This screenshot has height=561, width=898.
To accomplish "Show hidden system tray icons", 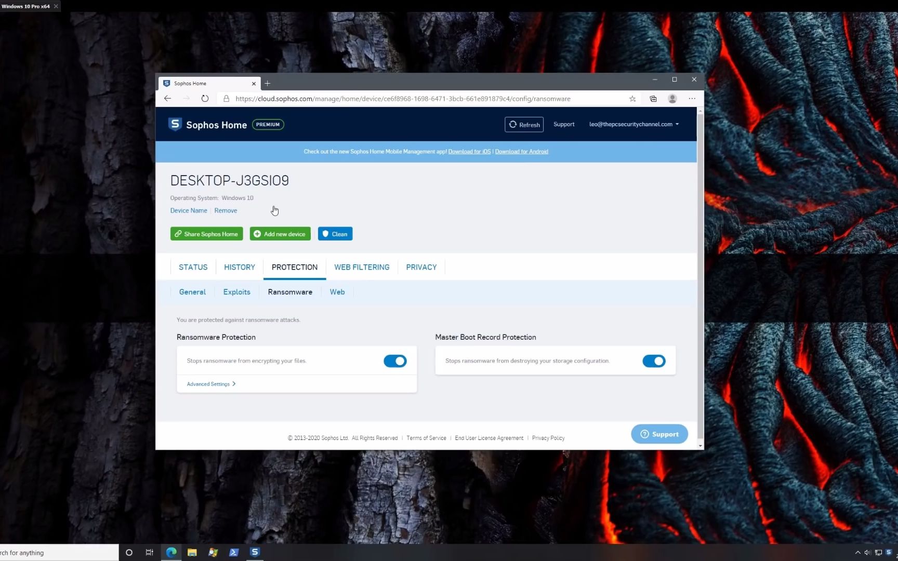I will point(857,552).
